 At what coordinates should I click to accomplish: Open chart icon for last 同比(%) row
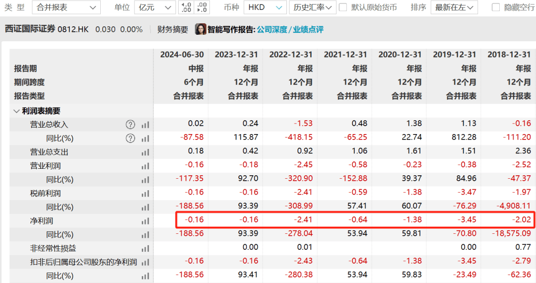[x=145, y=276]
